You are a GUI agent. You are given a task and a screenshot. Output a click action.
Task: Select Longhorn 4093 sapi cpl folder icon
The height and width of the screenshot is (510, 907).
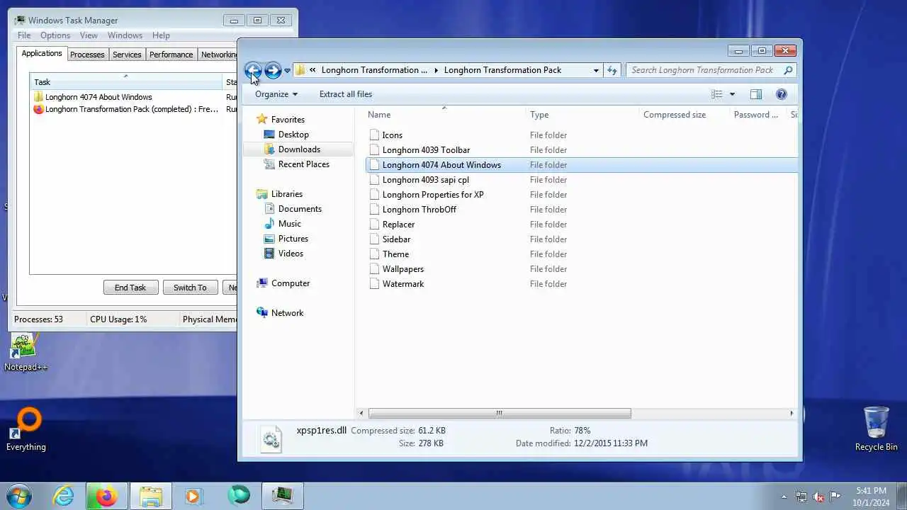375,180
